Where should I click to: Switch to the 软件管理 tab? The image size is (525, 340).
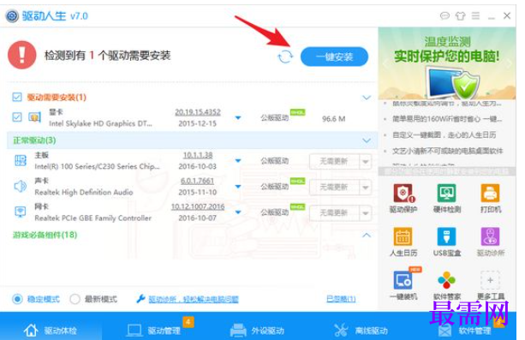coord(464,330)
